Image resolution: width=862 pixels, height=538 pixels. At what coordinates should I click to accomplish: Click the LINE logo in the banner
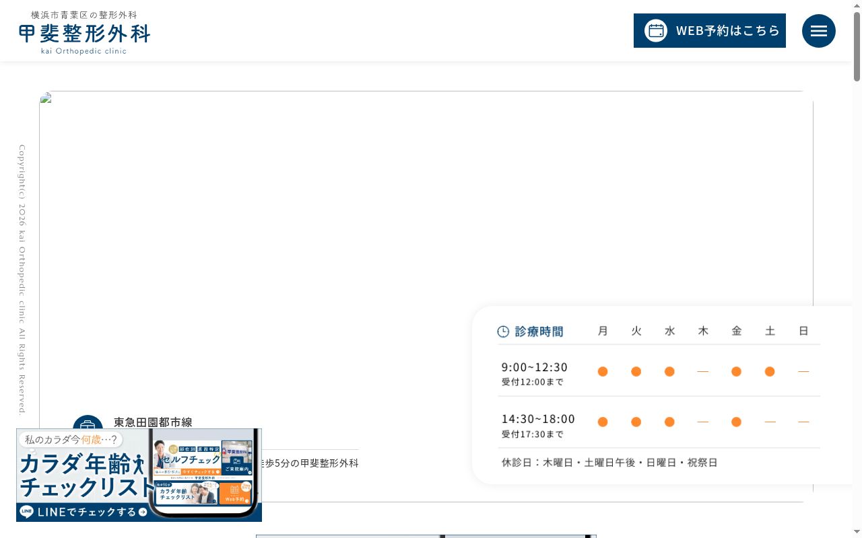pos(27,512)
